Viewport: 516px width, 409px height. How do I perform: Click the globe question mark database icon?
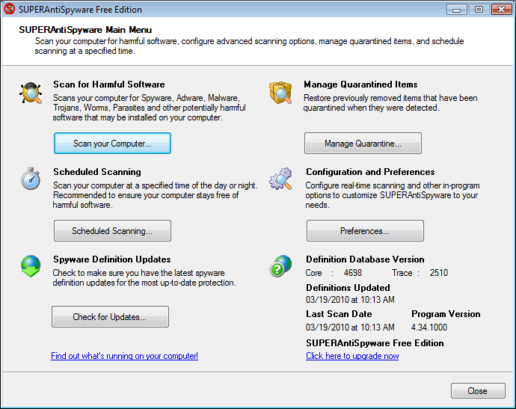[280, 267]
